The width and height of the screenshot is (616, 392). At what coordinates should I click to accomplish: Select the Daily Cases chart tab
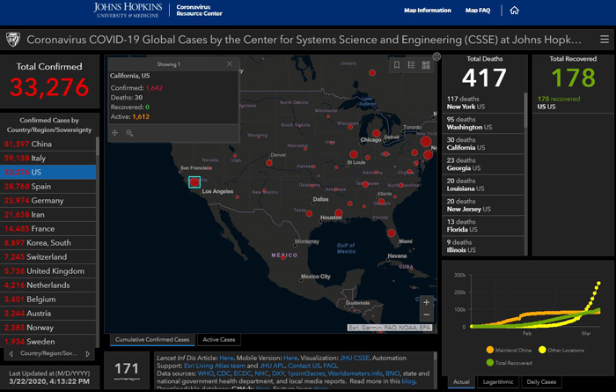pyautogui.click(x=541, y=381)
